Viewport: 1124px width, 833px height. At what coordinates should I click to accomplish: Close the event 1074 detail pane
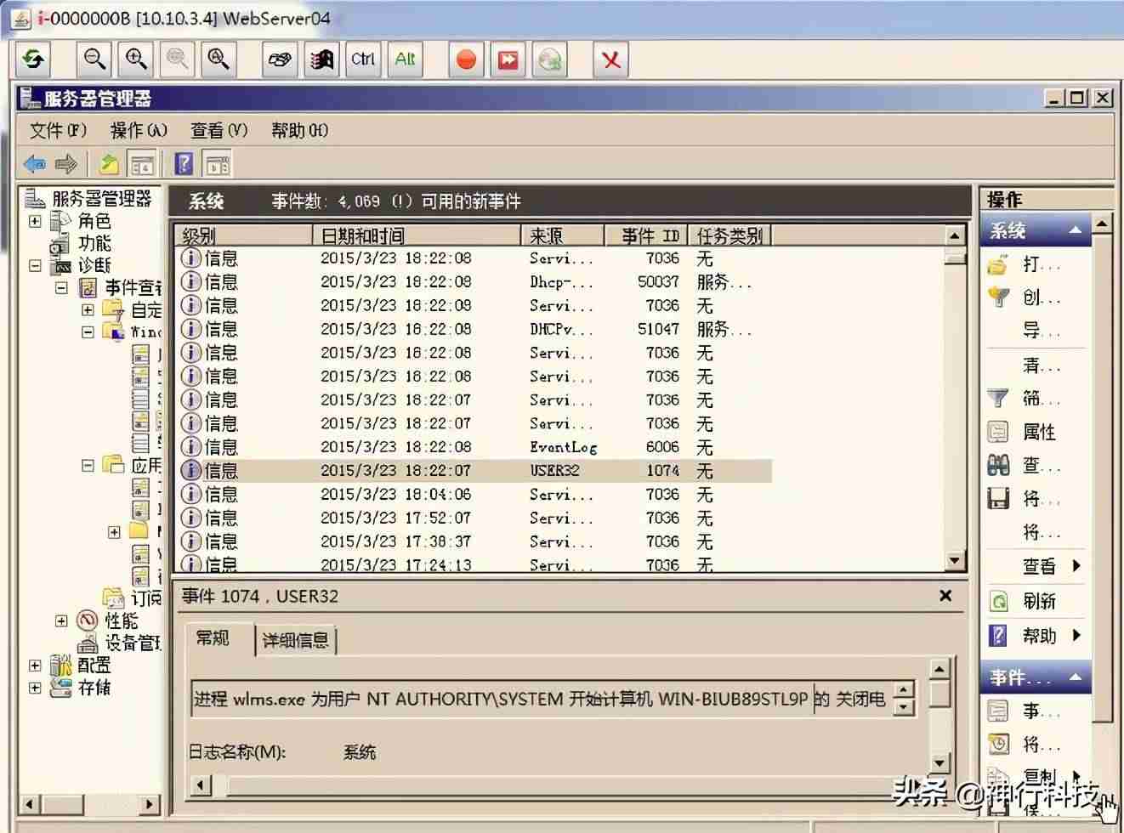tap(945, 596)
